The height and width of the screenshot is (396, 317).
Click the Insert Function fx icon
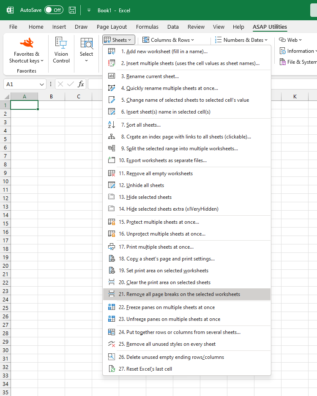click(81, 84)
